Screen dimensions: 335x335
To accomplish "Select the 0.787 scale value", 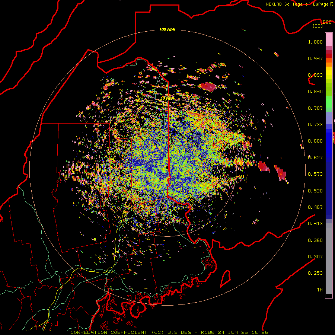I will [315, 108].
